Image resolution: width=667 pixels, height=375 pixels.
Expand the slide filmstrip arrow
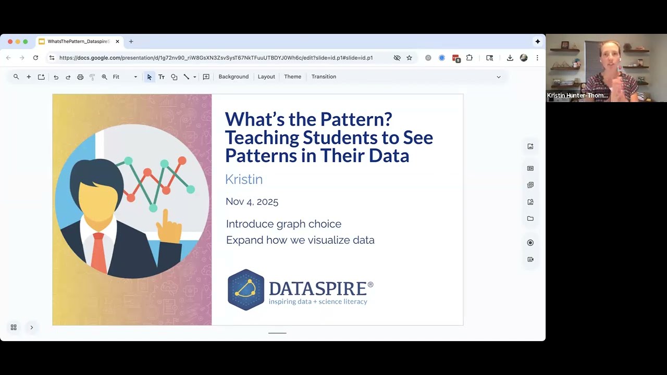coord(31,327)
